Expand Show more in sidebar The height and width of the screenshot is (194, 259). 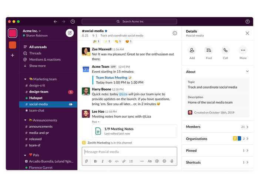37,66
